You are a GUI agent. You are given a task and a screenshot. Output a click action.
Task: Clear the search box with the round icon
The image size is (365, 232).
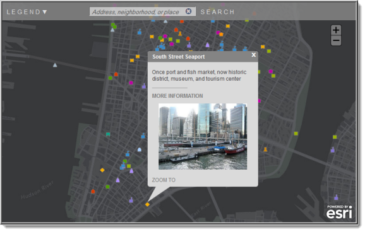[189, 11]
